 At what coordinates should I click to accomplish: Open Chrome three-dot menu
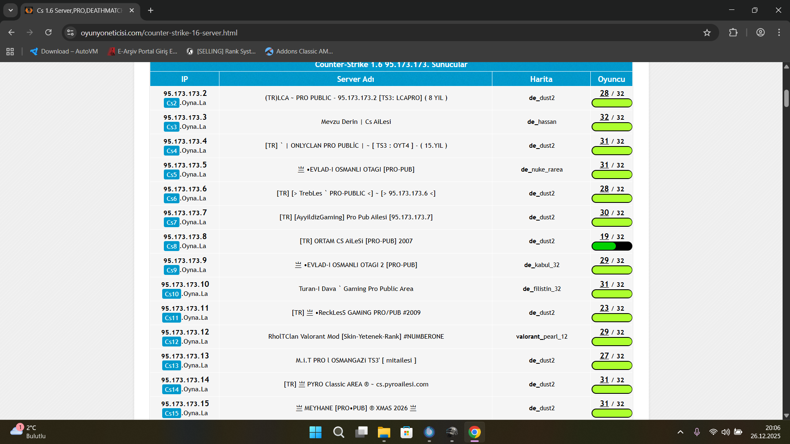[779, 33]
